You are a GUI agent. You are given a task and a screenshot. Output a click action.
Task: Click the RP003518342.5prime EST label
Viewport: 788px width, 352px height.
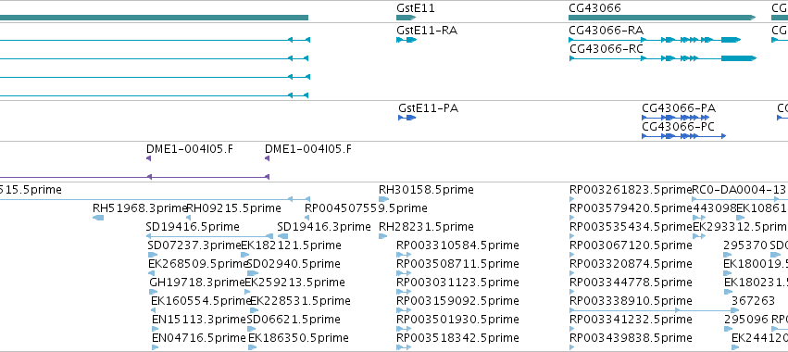point(457,338)
